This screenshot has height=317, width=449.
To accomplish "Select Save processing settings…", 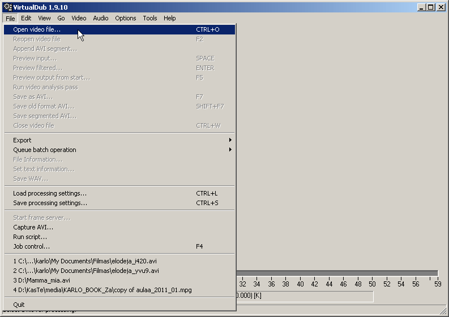I will (119, 203).
